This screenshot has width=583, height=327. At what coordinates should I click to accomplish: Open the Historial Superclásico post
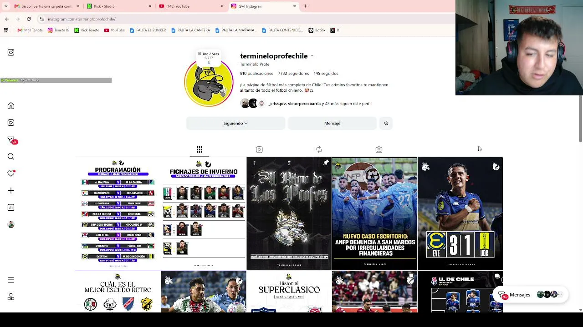(289, 292)
